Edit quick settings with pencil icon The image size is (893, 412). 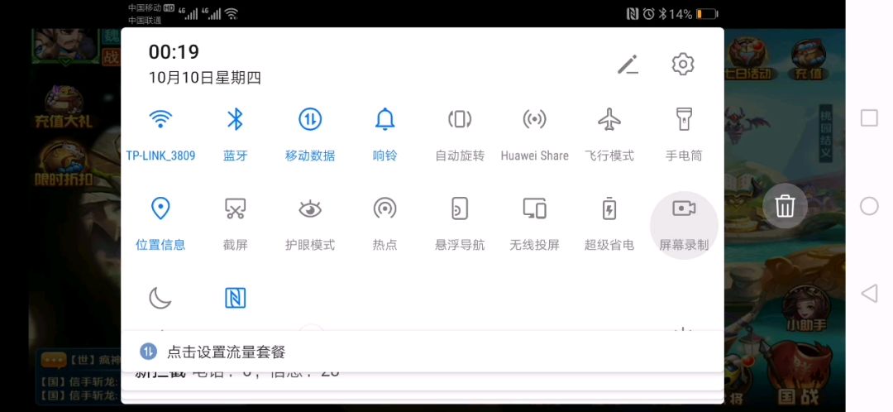point(628,65)
